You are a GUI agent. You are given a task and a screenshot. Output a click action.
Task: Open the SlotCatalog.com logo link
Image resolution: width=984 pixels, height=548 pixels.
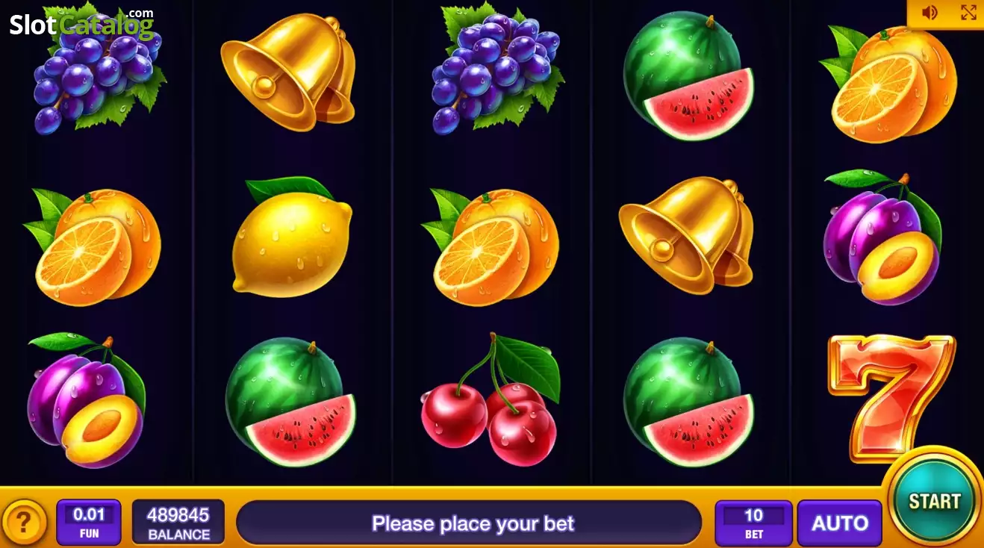82,24
